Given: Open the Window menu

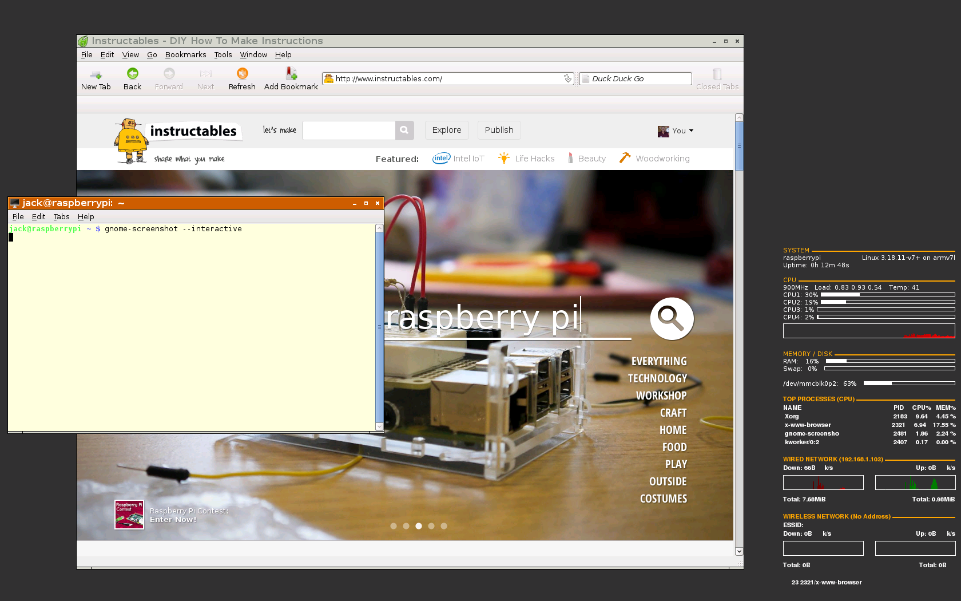Looking at the screenshot, I should pos(253,55).
